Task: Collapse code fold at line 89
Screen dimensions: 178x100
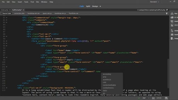Action: 7,36
